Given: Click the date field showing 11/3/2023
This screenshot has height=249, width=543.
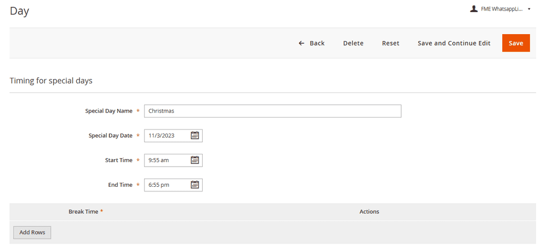Looking at the screenshot, I should pyautogui.click(x=166, y=136).
